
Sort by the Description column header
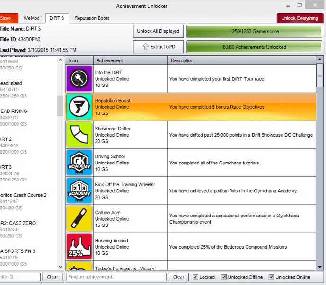point(242,60)
